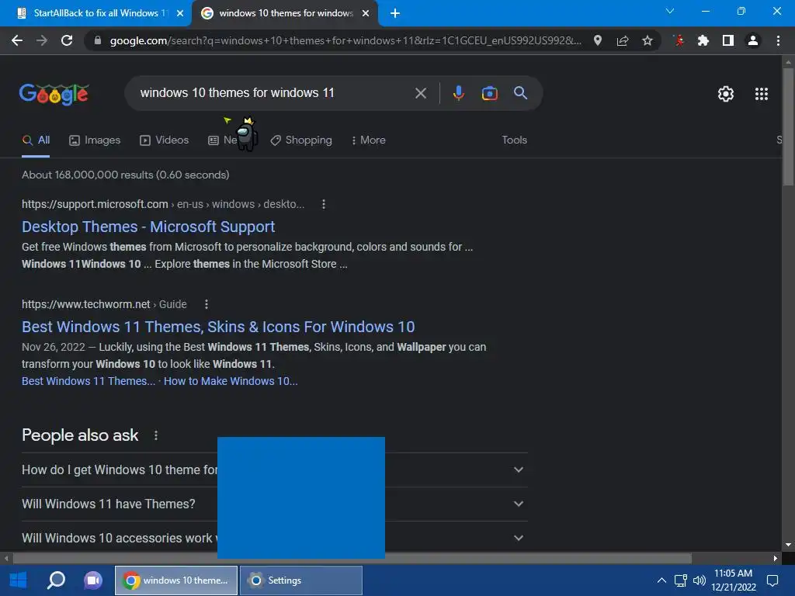The width and height of the screenshot is (795, 596).
Task: Open taskbar Search
Action: 56,580
